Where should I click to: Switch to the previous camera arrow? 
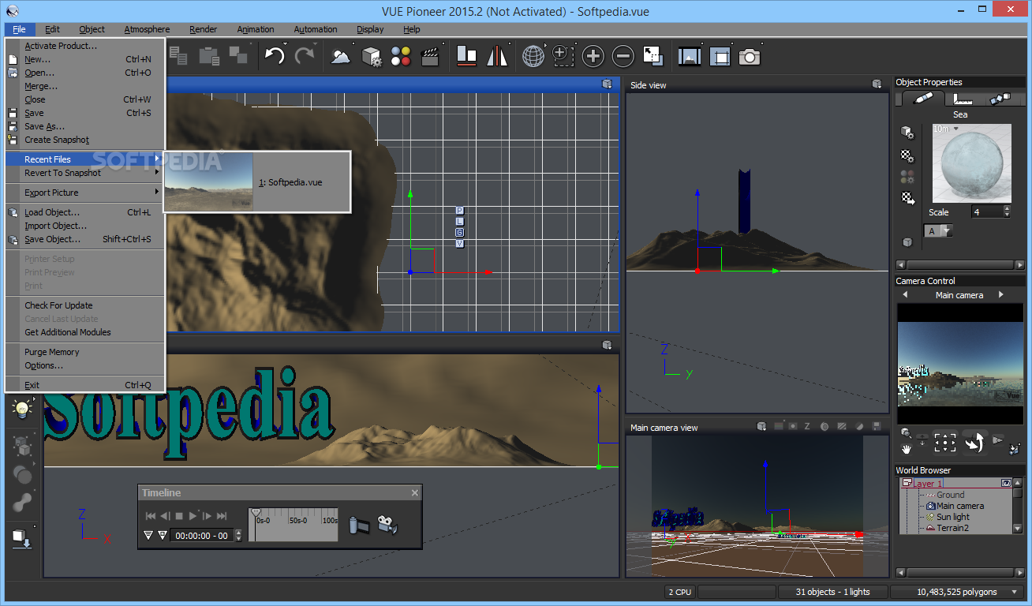pos(905,294)
